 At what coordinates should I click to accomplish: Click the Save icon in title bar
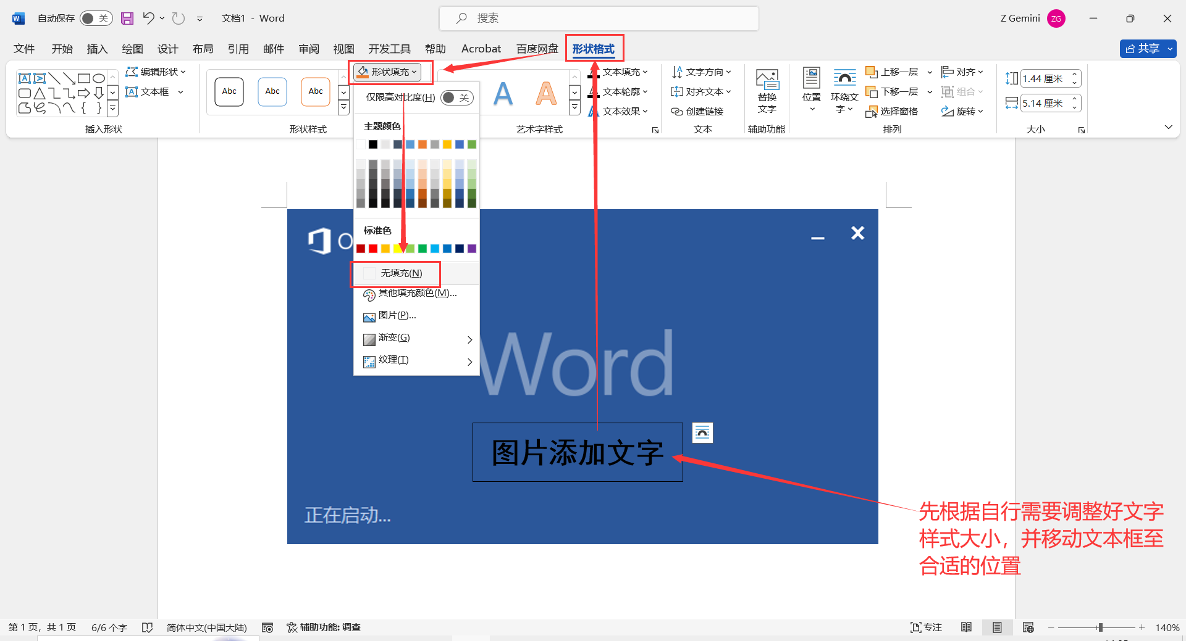[x=127, y=19]
